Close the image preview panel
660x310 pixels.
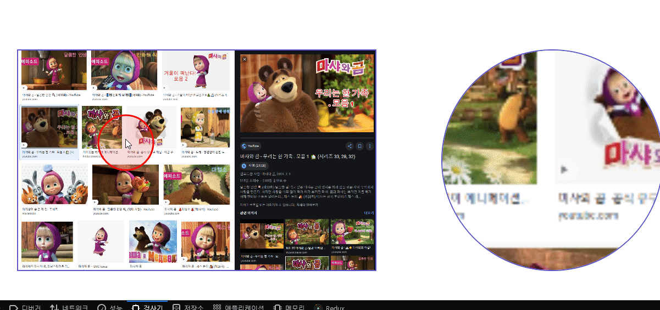245,59
